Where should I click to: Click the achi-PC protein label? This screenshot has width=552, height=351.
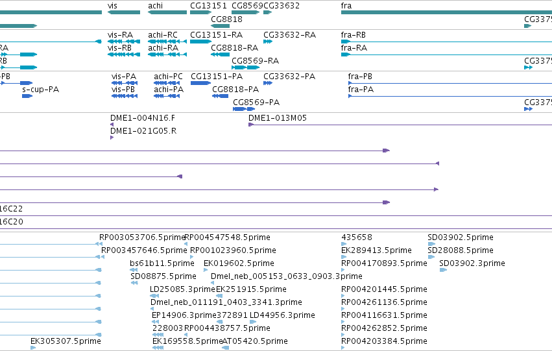click(x=168, y=77)
